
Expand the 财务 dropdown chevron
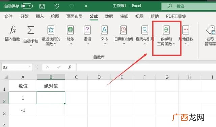(x=71, y=44)
